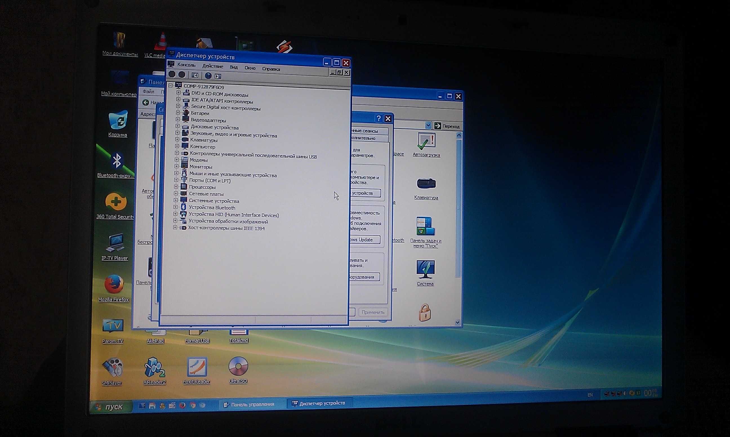Open the address bar dropdown arrow
730x437 pixels.
point(428,126)
